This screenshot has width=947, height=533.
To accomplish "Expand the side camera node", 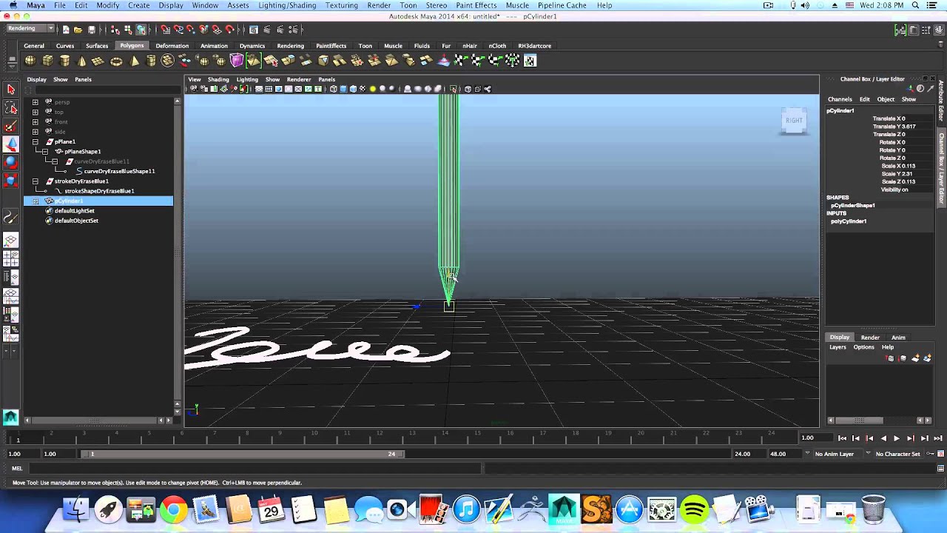I will click(x=35, y=132).
